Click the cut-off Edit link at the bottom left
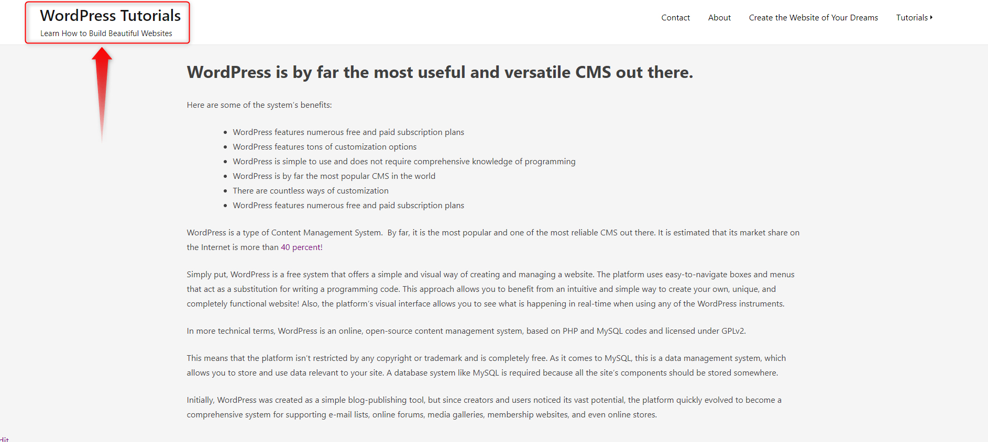This screenshot has width=988, height=442. 4,439
